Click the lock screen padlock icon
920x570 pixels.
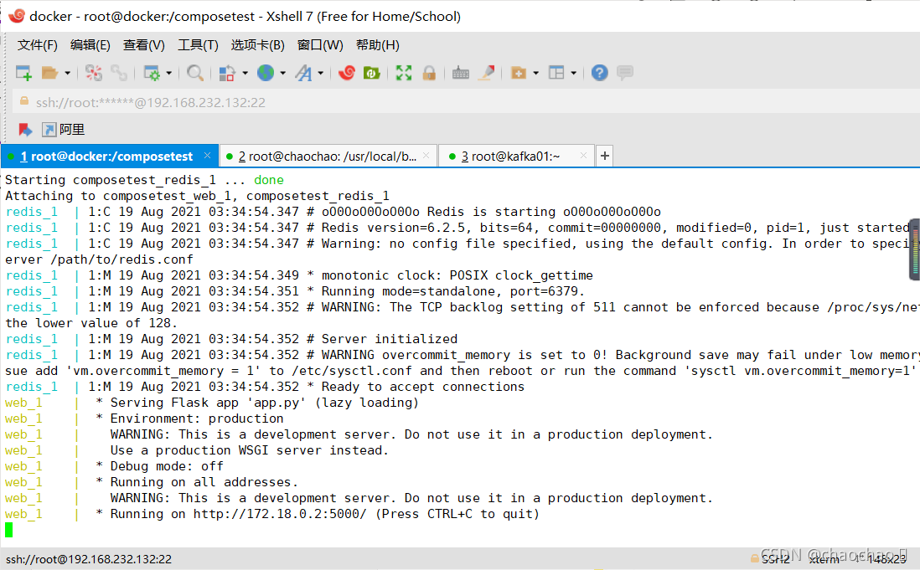point(429,74)
